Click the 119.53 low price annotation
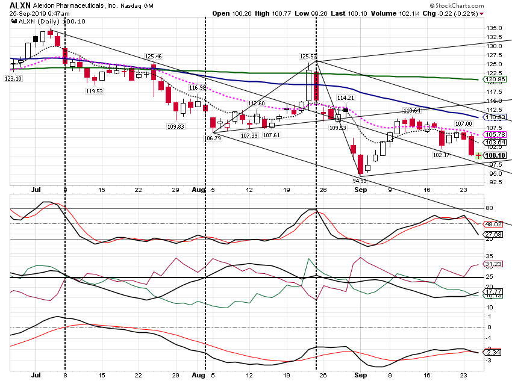Viewport: 512px width, 381px height. tap(95, 91)
